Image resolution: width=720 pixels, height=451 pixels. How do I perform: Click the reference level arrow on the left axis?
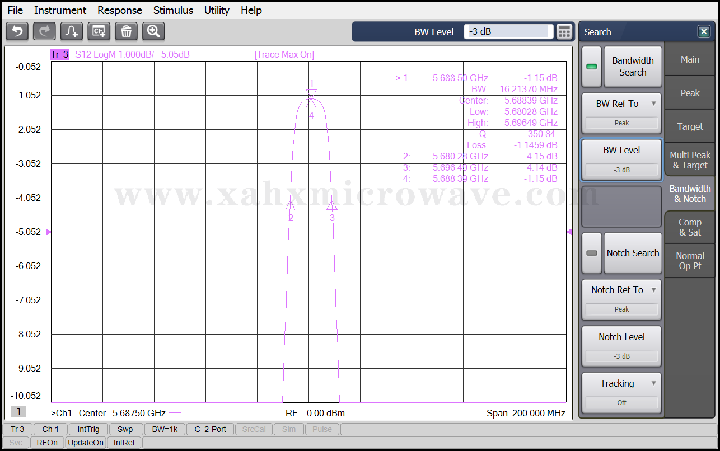point(48,232)
